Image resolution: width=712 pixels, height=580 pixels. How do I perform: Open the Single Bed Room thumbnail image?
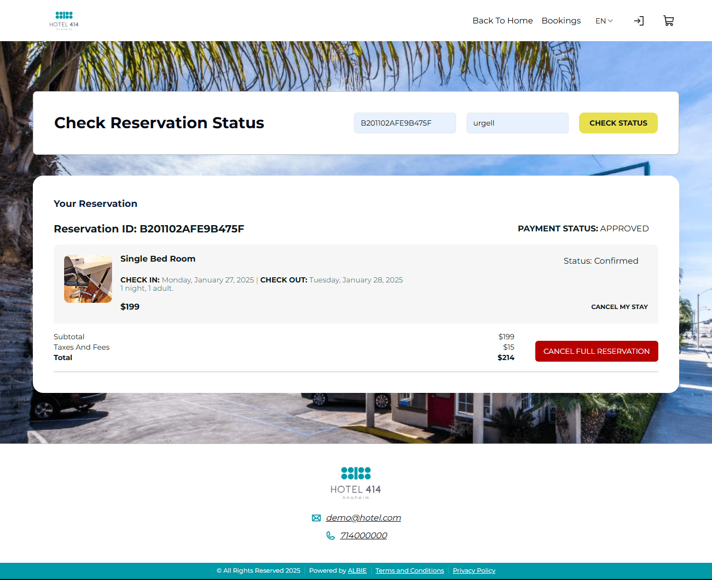[x=88, y=279]
